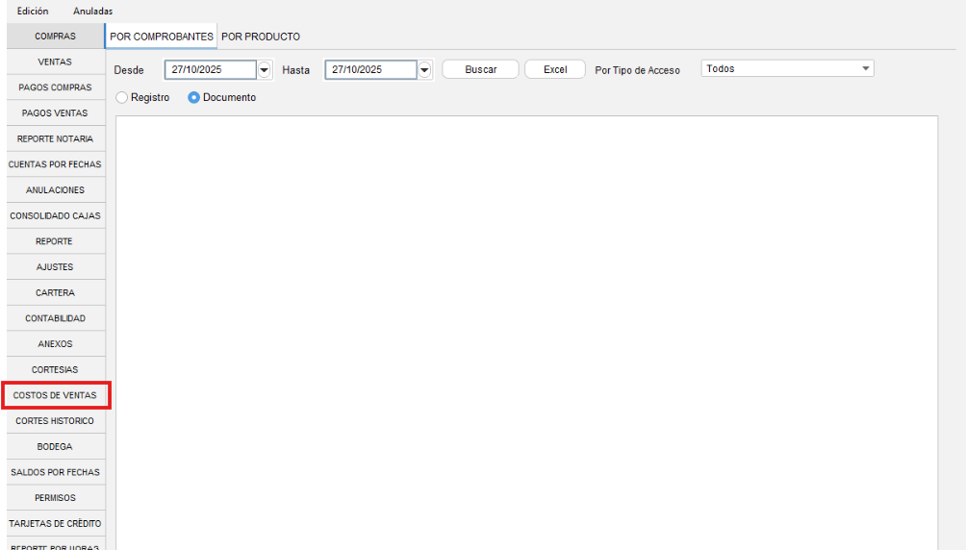Viewport: 966px width, 550px height.
Task: Switch to the POR COMPROBANTES tab
Action: click(162, 37)
